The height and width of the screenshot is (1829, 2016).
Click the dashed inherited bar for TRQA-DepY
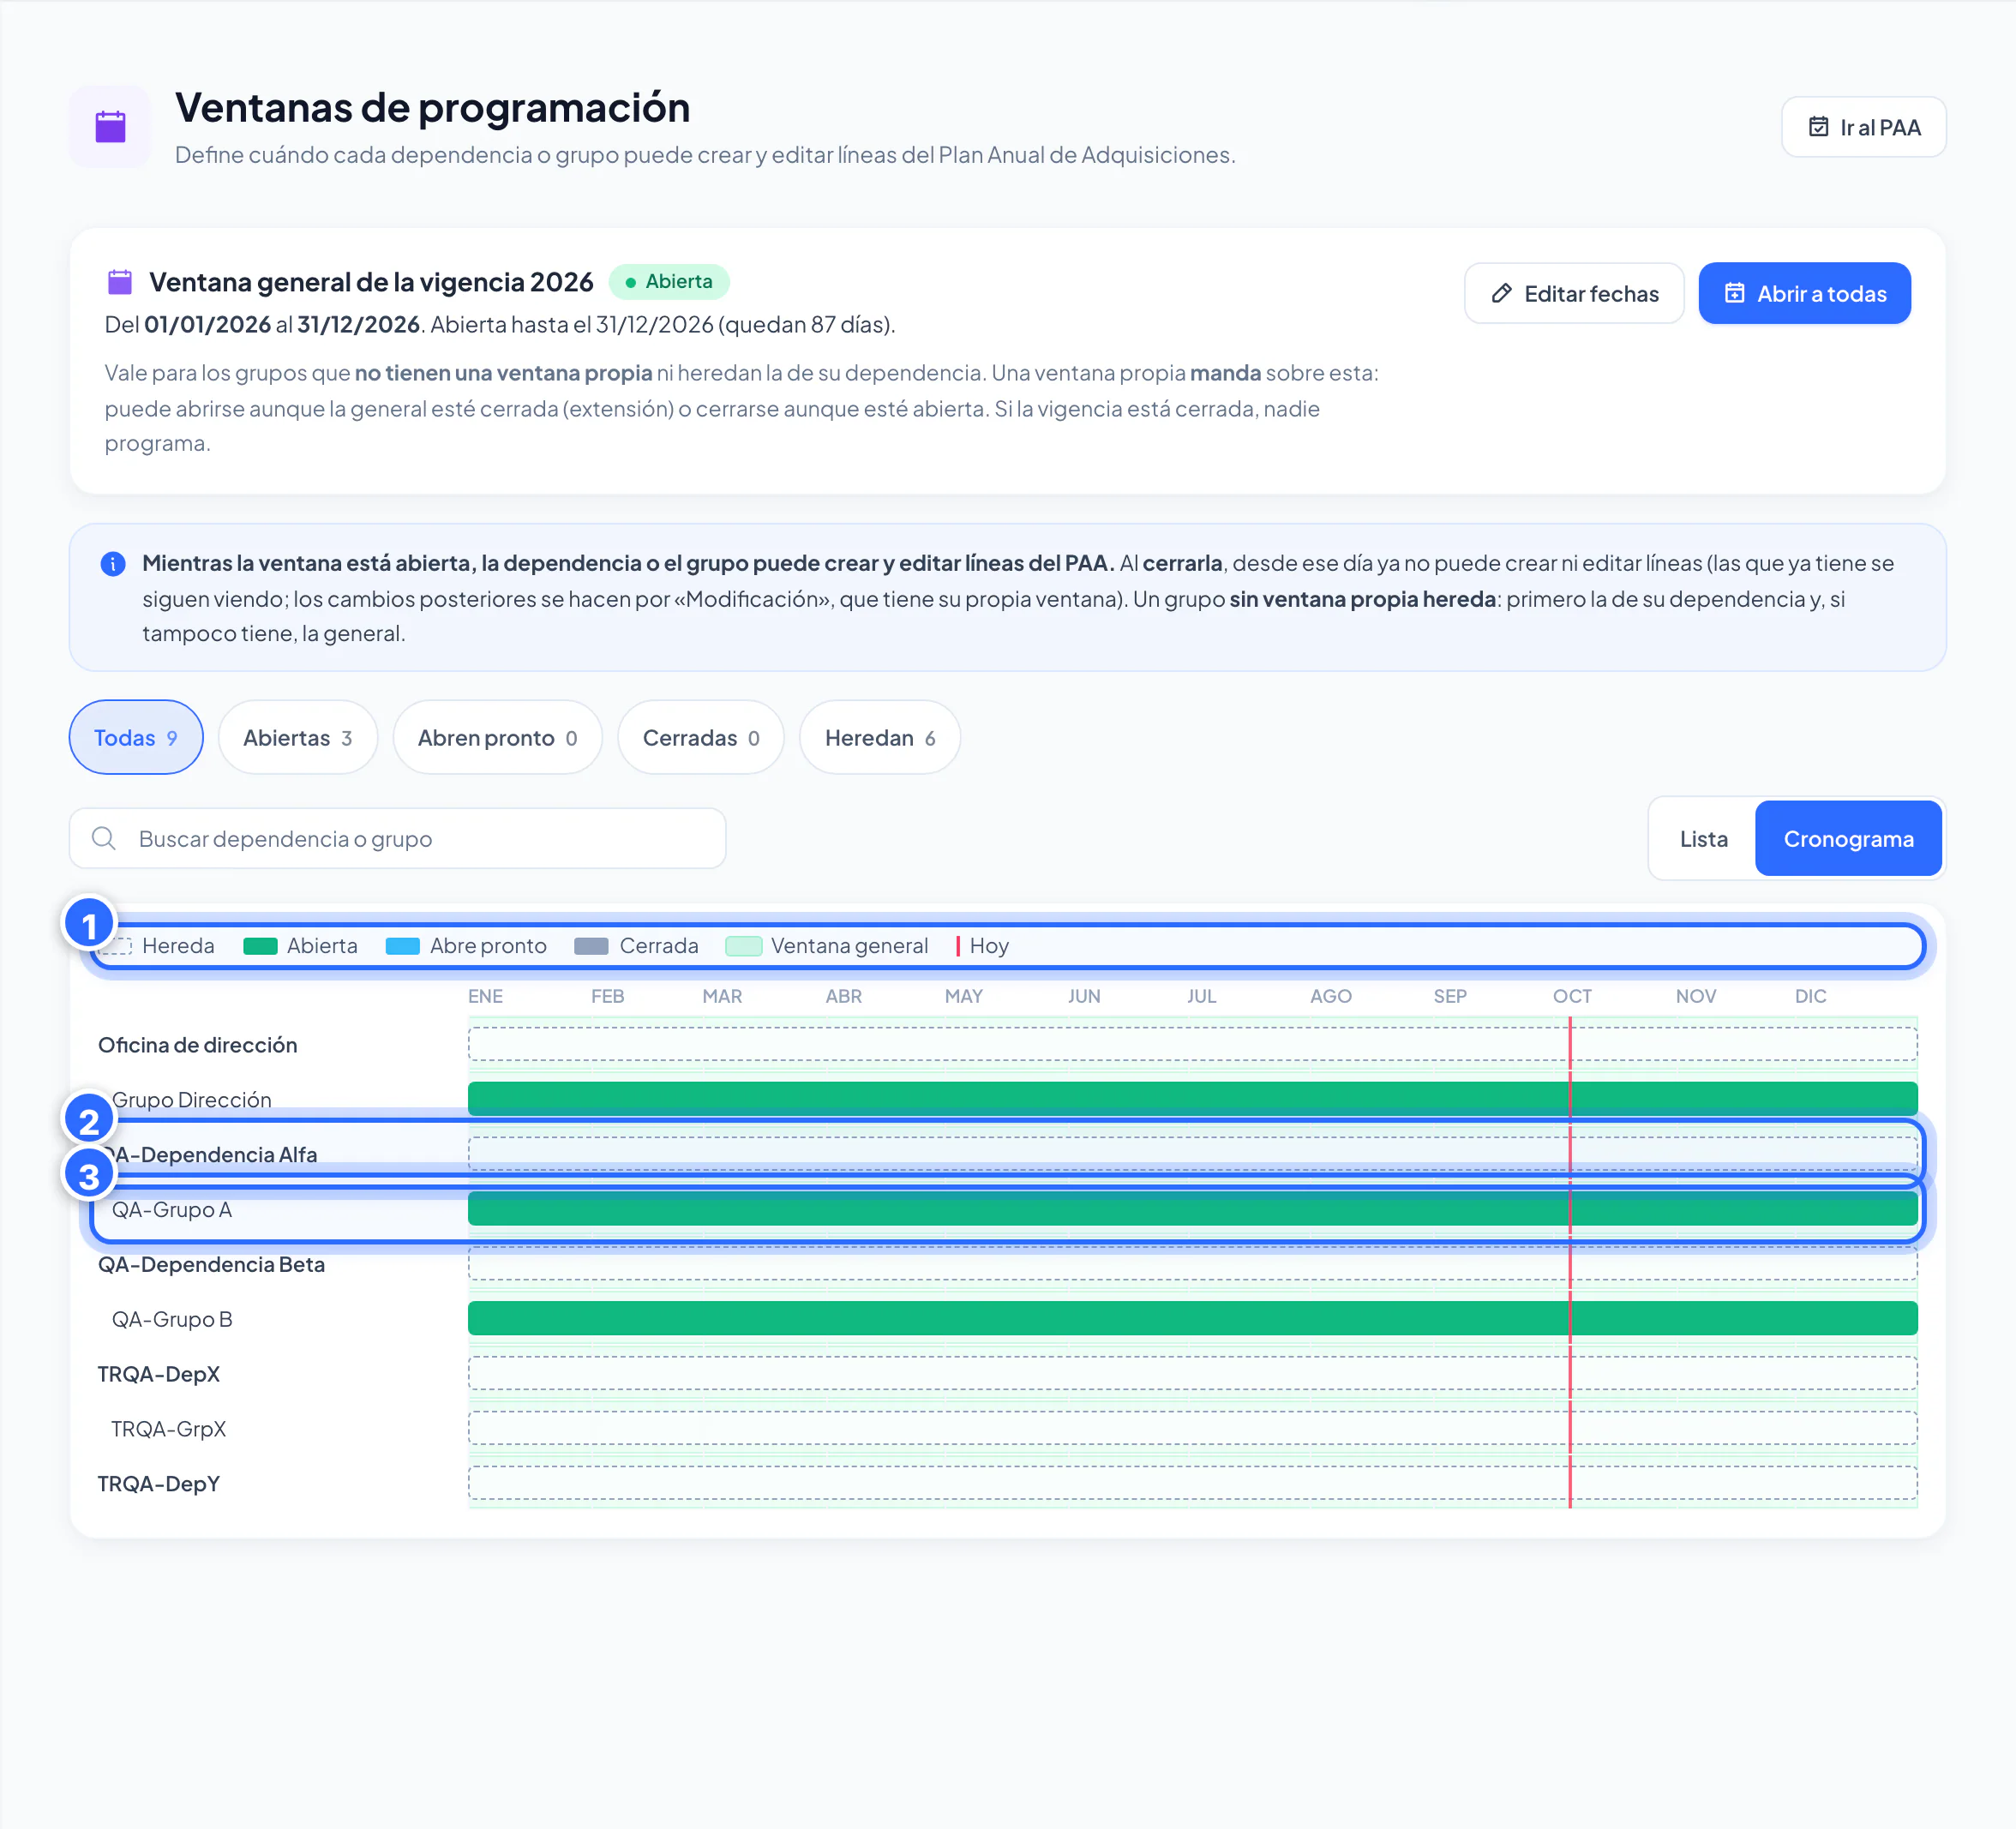coord(1193,1484)
